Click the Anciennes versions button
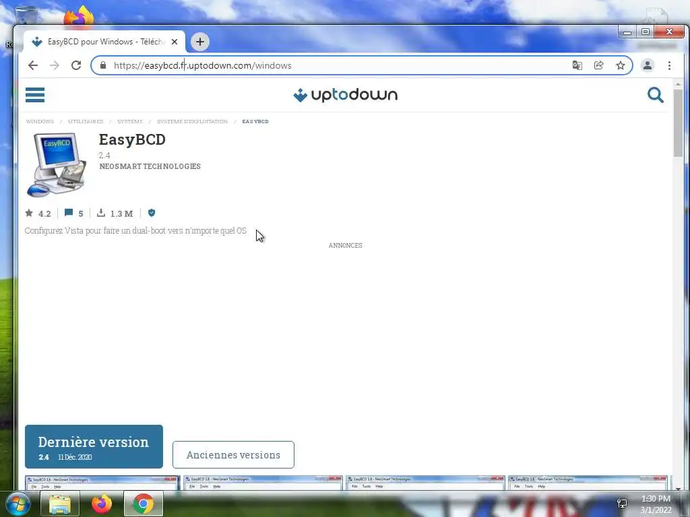 tap(233, 455)
